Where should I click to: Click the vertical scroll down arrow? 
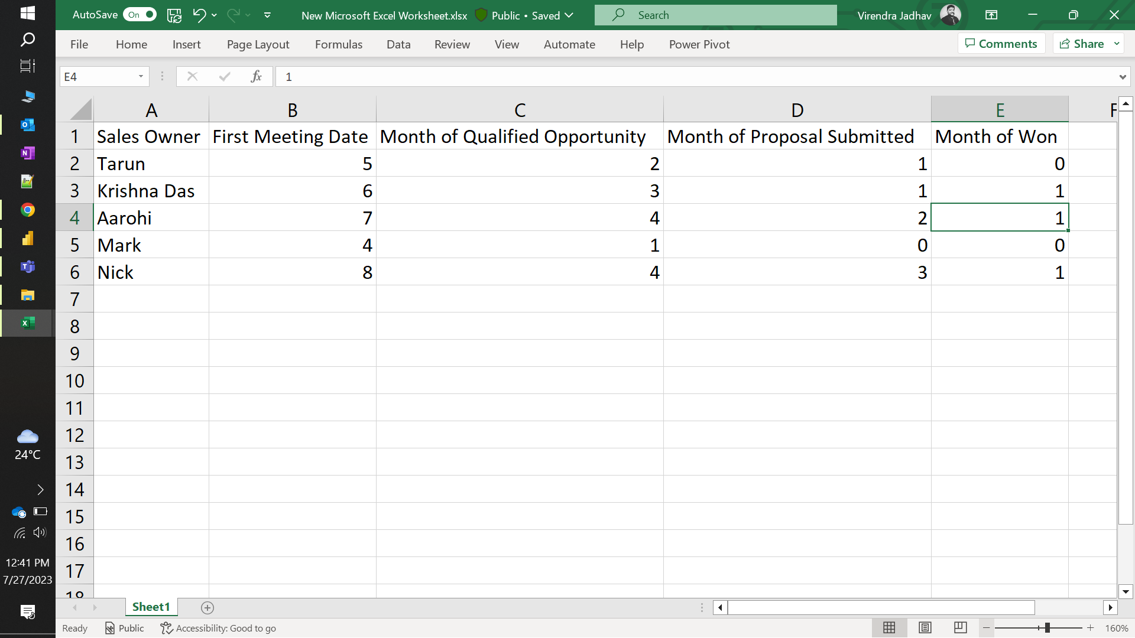point(1126,591)
